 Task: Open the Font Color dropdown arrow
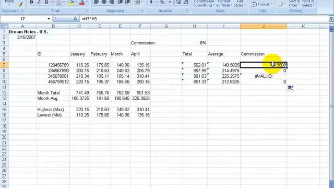point(87,2)
